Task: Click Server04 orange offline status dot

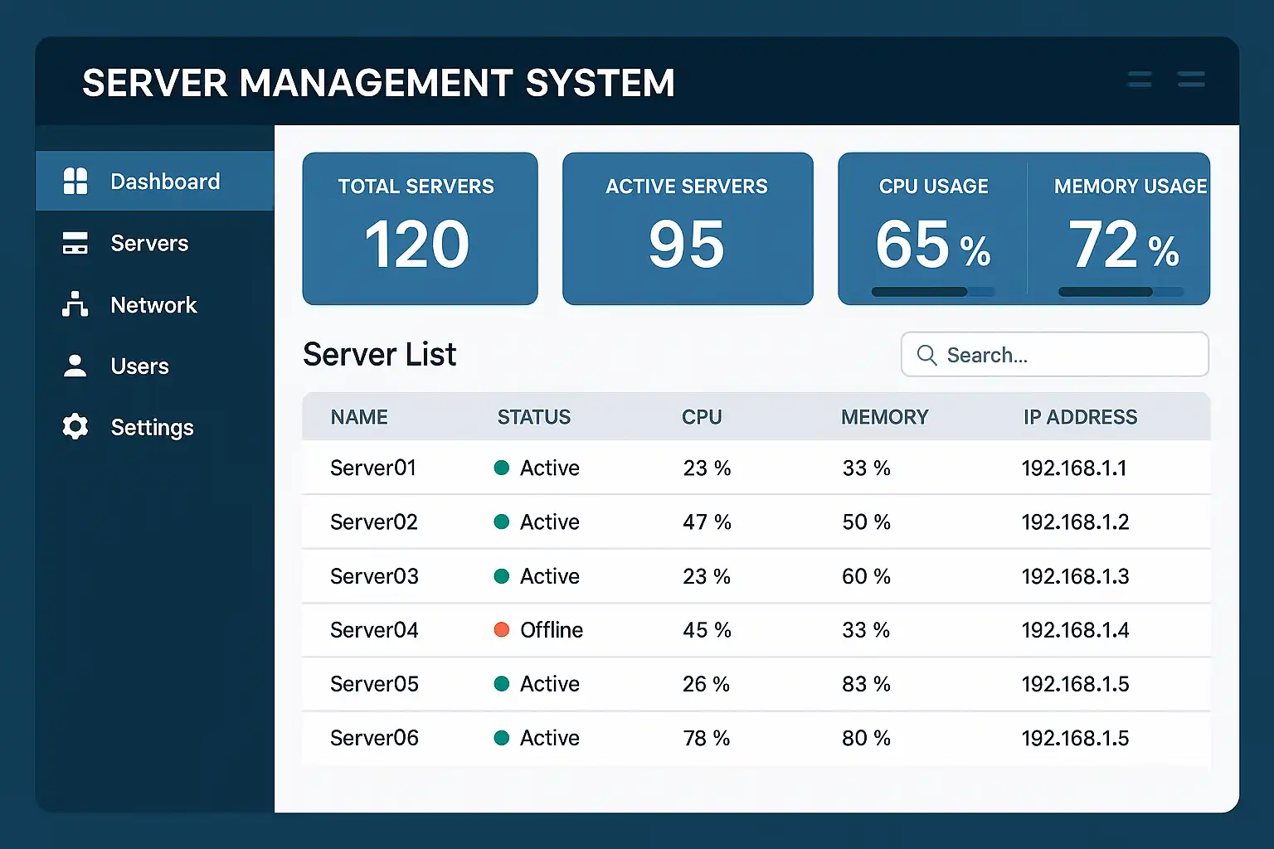Action: [x=501, y=630]
